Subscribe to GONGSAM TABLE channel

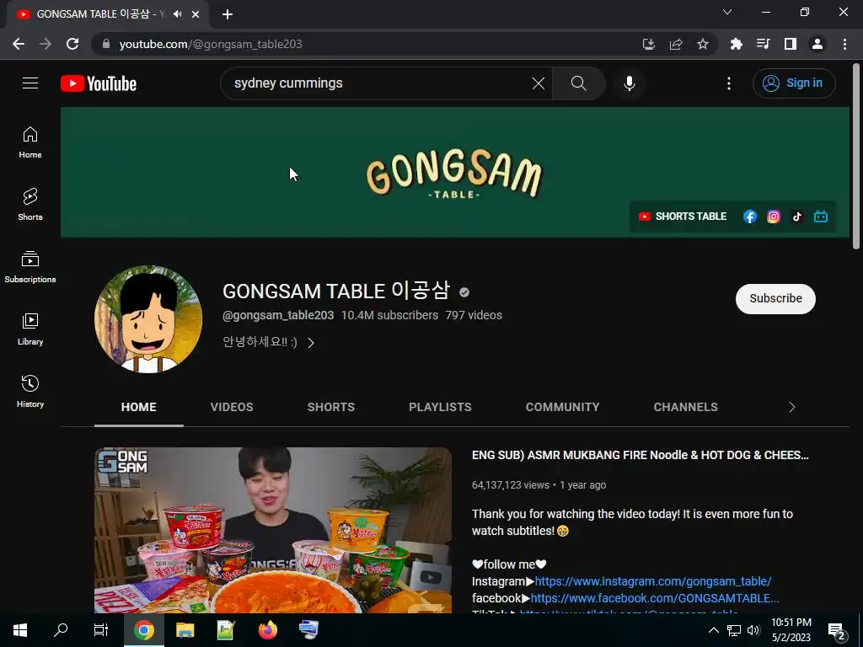tap(775, 299)
